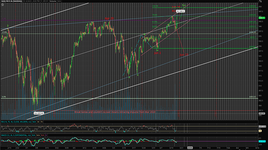Open the RSI (14, 70, 30, CLOSE, WILDERS) study label

coord(16,122)
